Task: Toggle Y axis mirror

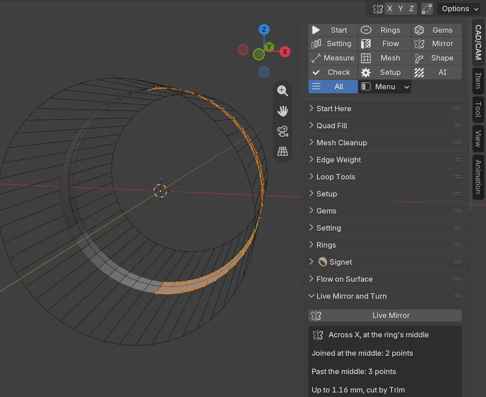Action: (400, 9)
